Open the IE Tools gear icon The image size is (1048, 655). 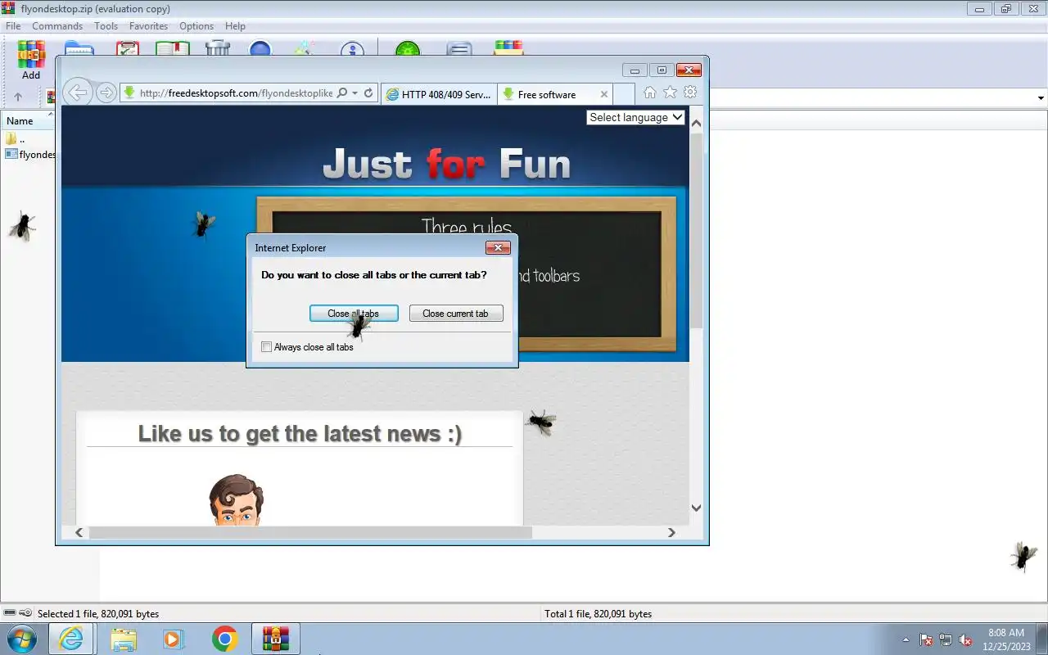tap(690, 93)
